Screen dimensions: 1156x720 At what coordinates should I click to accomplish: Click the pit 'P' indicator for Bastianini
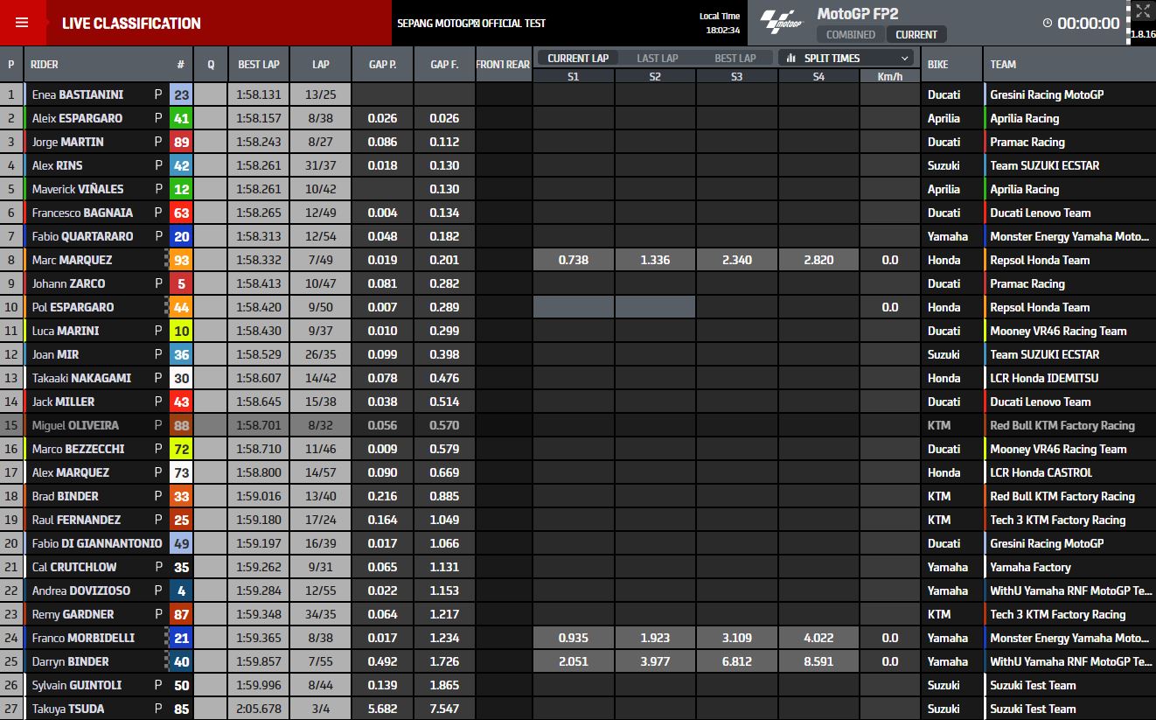tap(158, 94)
